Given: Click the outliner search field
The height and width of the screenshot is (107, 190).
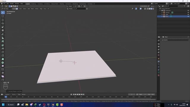Looking at the screenshot, I should 172,6.
